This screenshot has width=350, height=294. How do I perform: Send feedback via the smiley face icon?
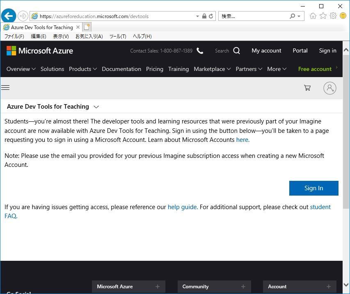tap(343, 16)
